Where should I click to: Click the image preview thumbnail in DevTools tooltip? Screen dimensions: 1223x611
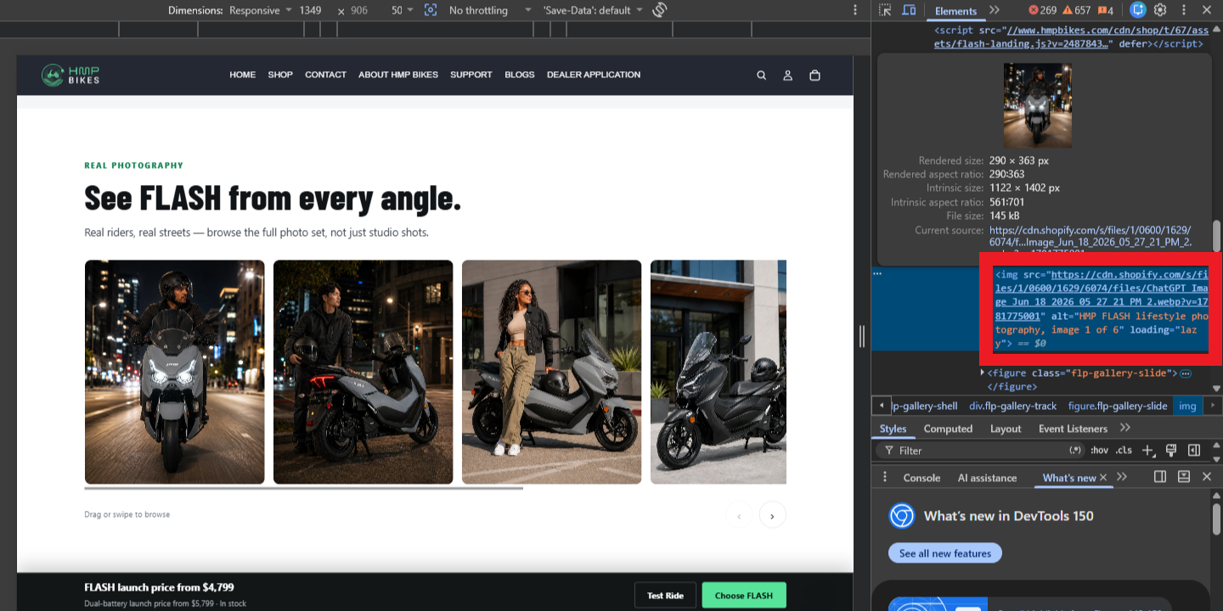tap(1037, 105)
